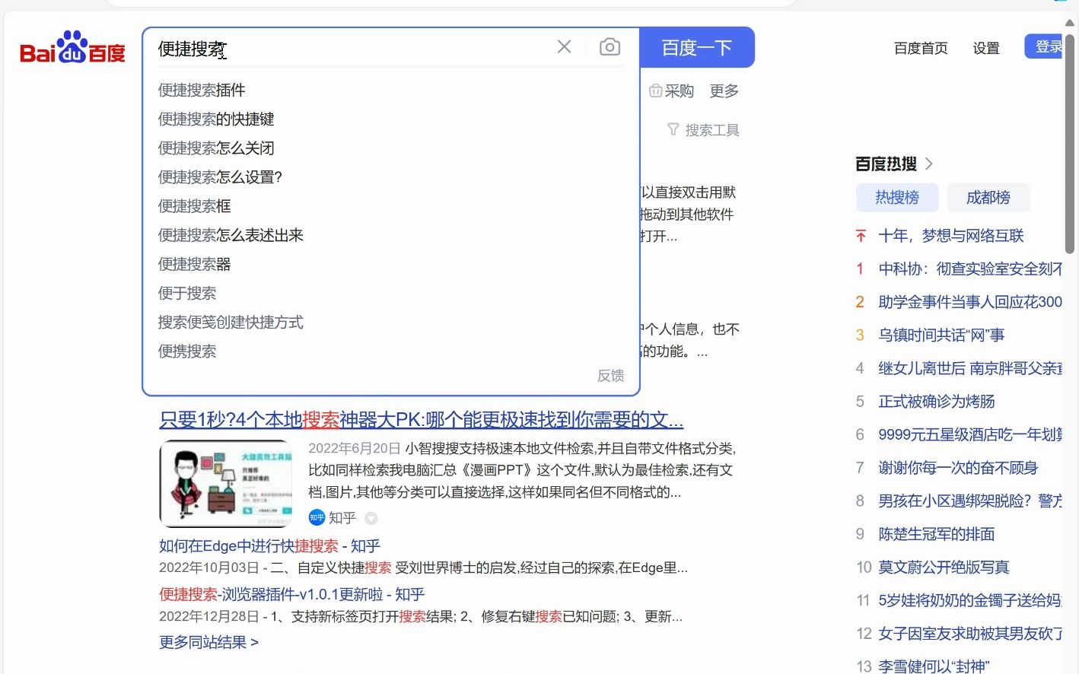Open 如何在Edge中进行快捷搜索 - 知乎
This screenshot has width=1079, height=674.
point(269,545)
